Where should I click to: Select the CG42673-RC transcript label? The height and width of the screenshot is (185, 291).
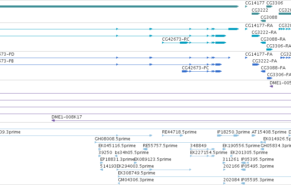[x=176, y=39]
